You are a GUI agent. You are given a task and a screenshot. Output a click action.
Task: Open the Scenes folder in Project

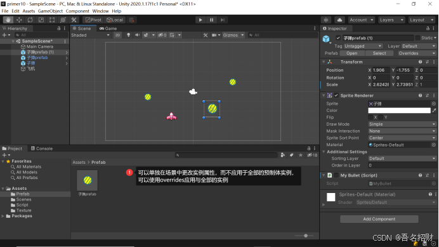[23, 199]
